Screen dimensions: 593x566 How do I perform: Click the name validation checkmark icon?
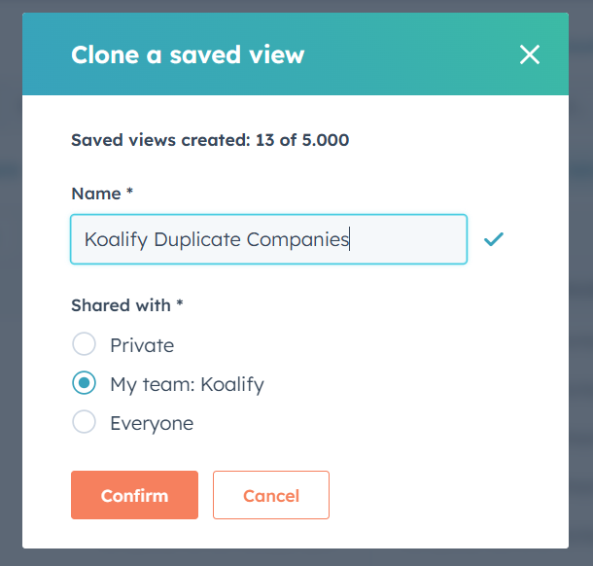tap(494, 239)
